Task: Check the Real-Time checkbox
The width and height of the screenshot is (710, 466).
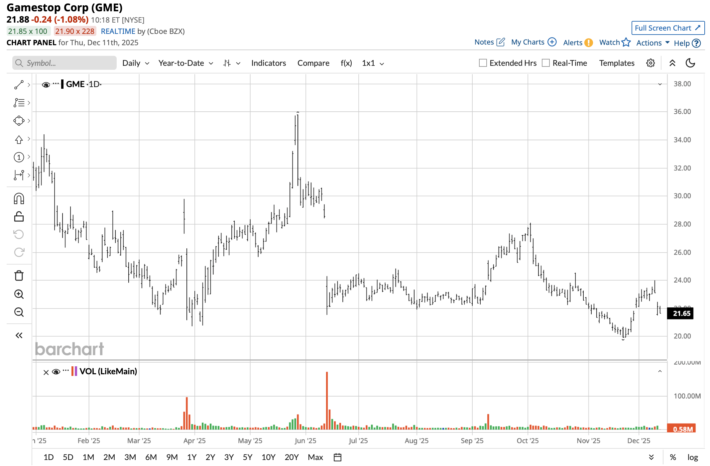Action: click(546, 63)
